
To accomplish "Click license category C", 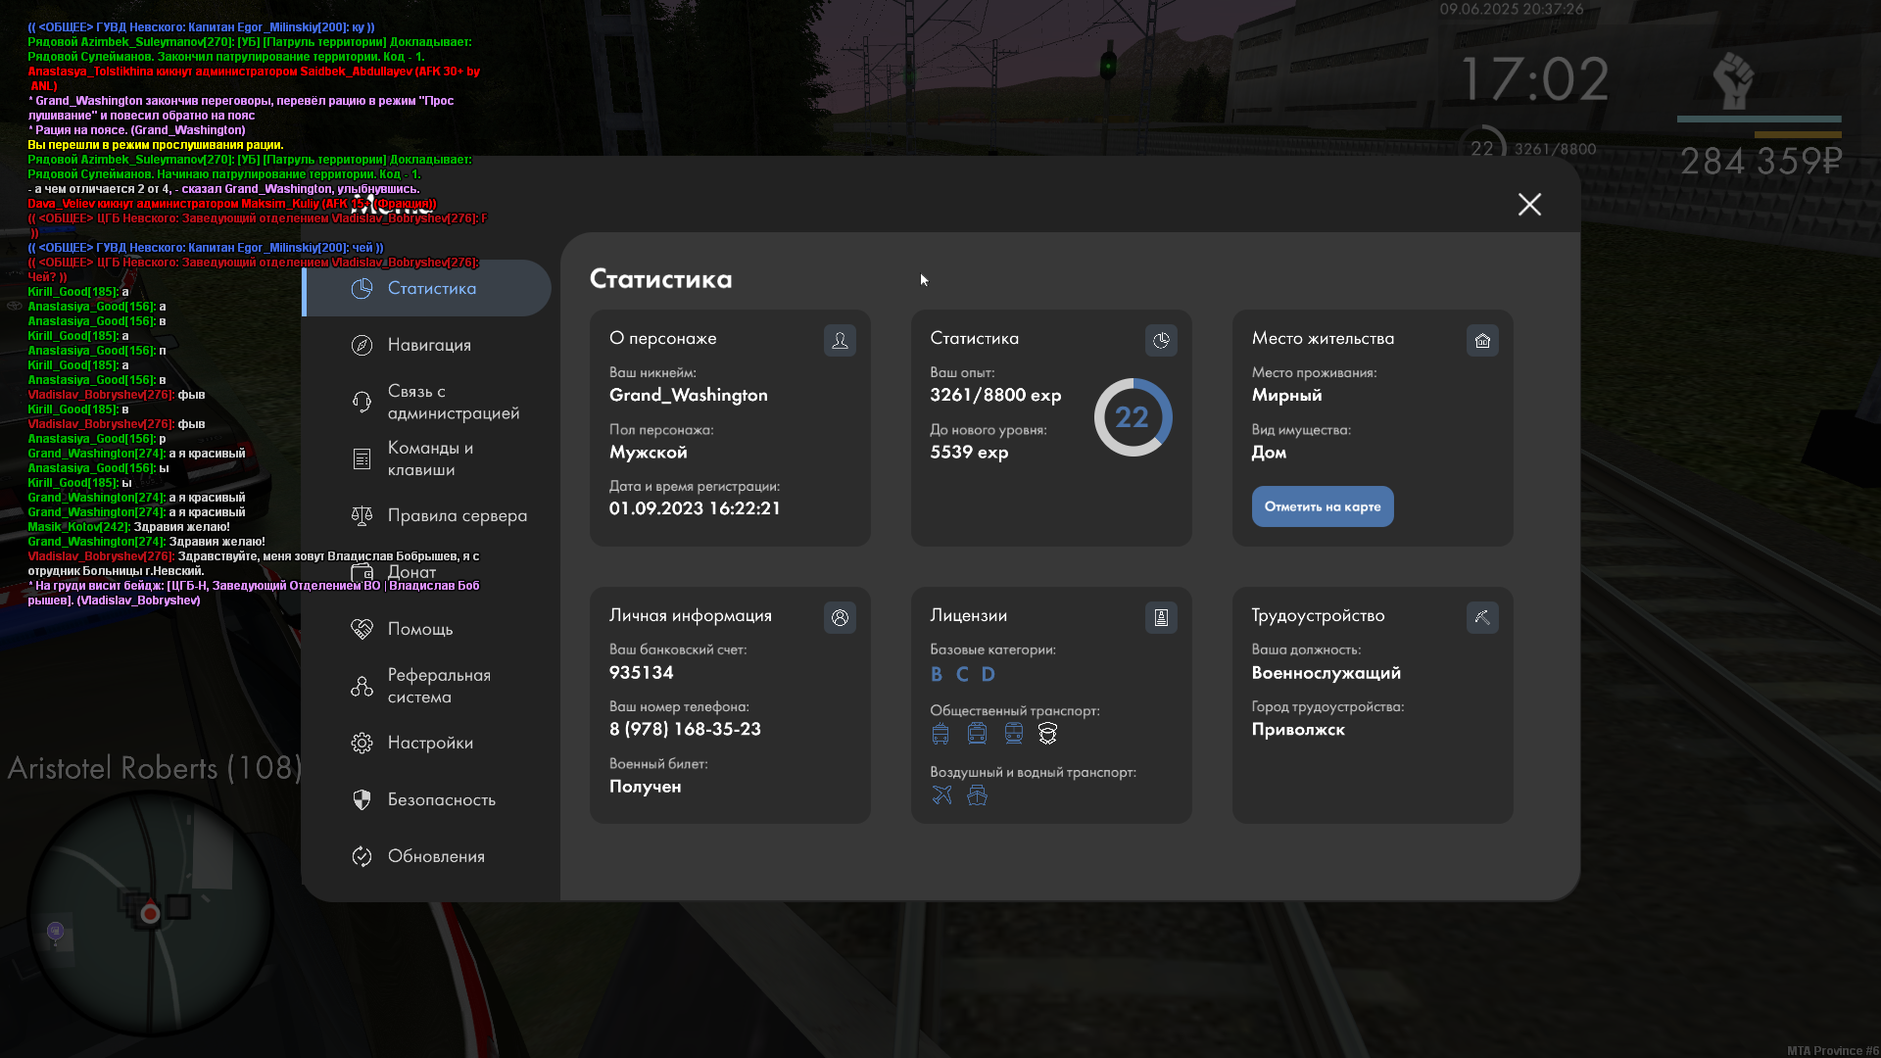I will tap(962, 674).
